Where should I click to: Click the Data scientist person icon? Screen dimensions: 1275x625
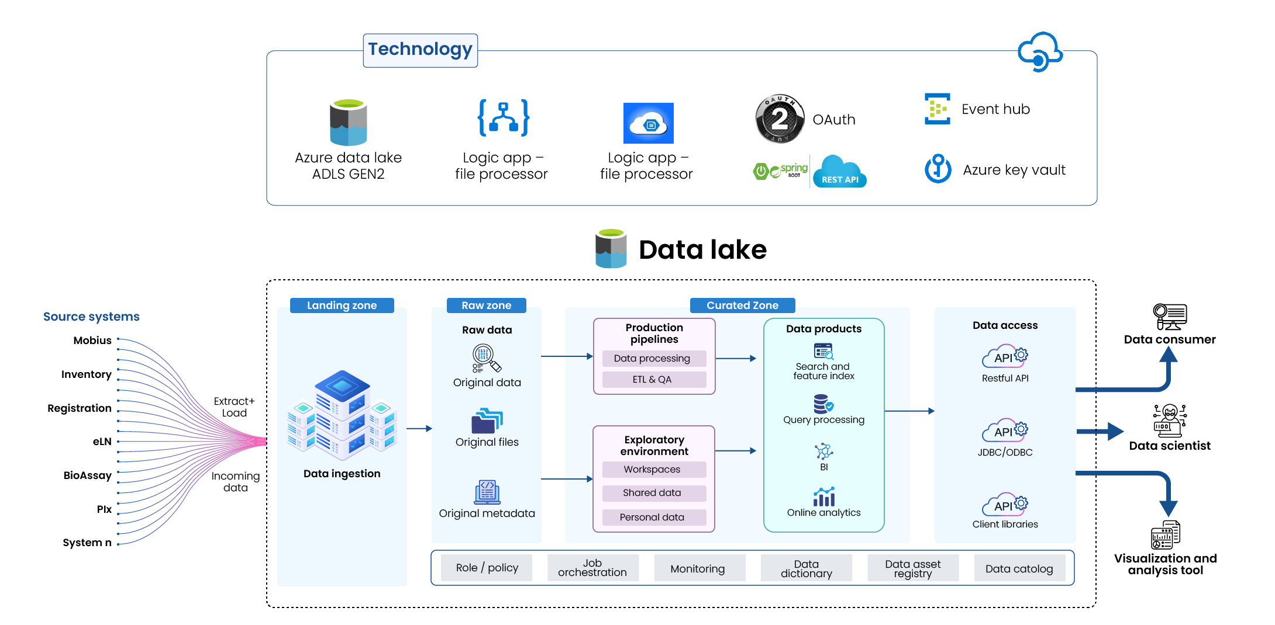pyautogui.click(x=1170, y=421)
